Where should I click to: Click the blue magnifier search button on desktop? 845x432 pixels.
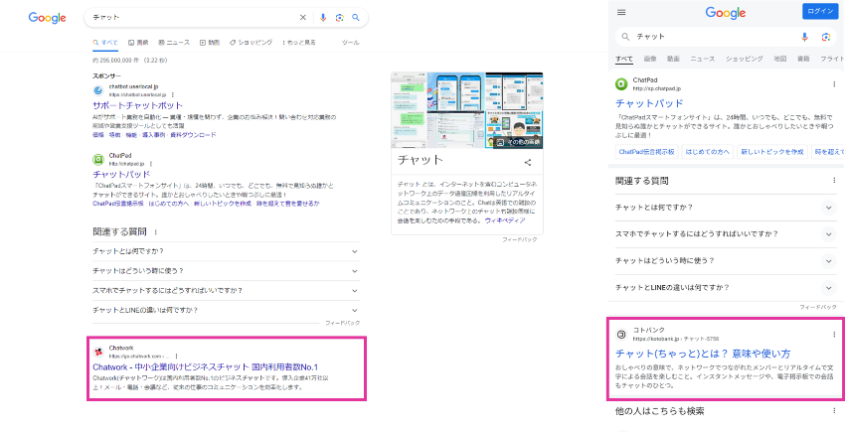[356, 17]
